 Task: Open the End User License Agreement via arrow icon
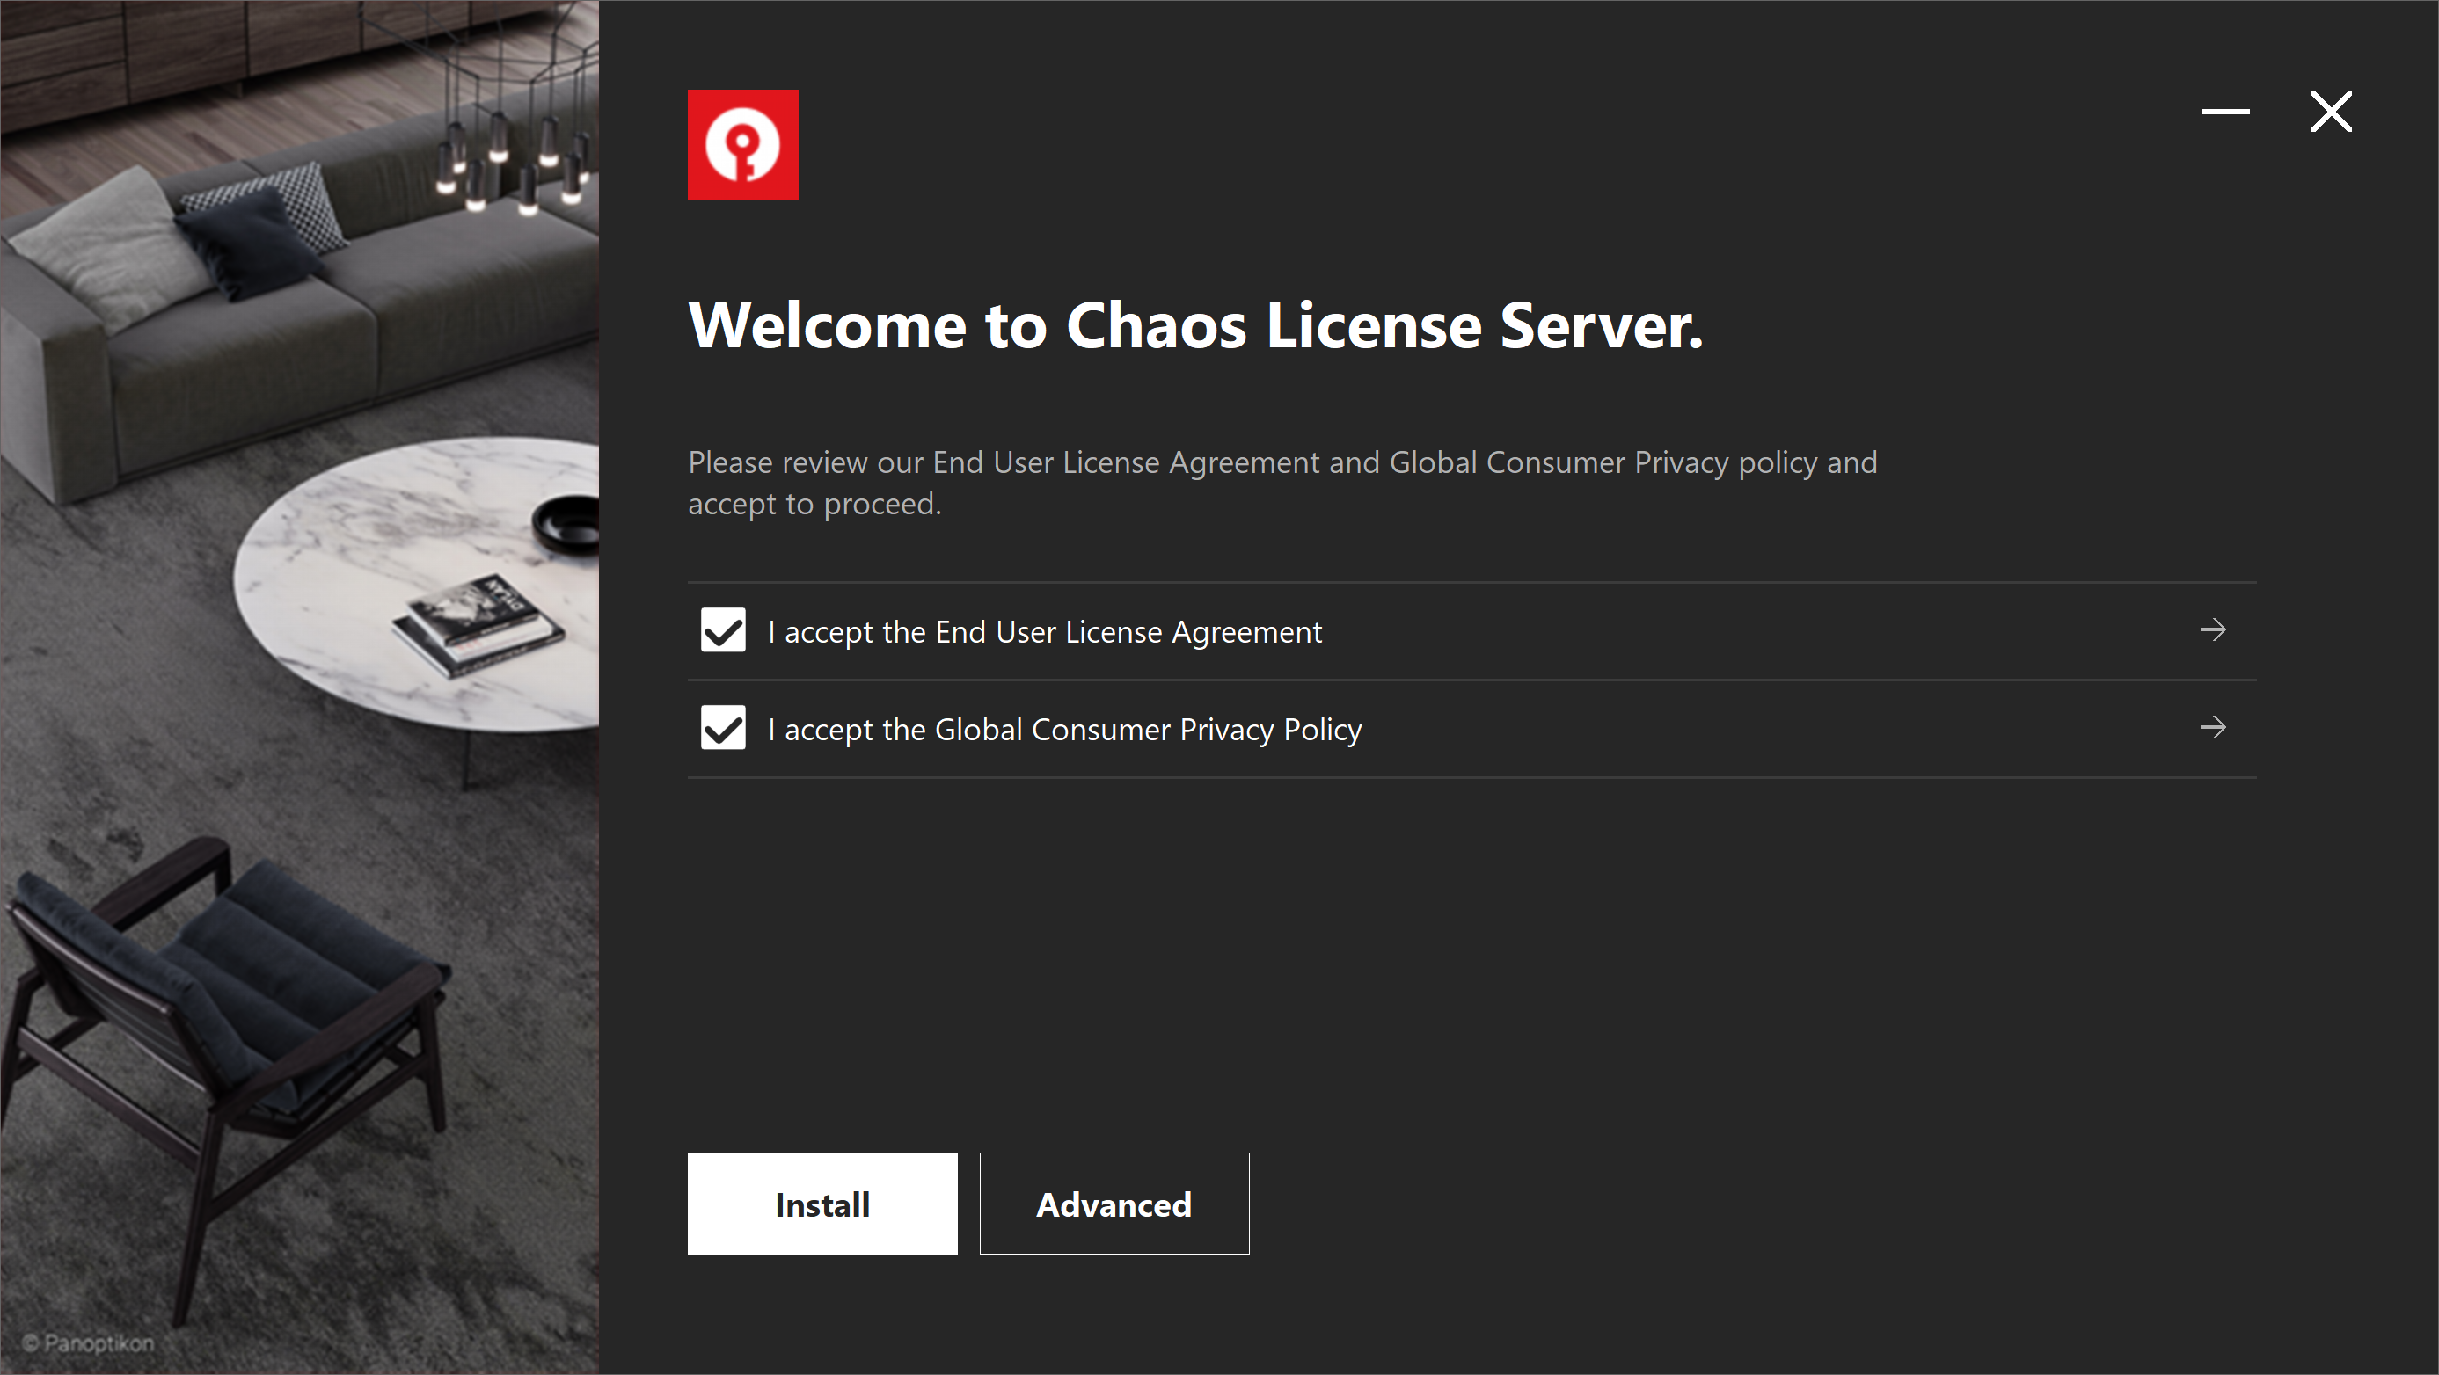click(2213, 629)
